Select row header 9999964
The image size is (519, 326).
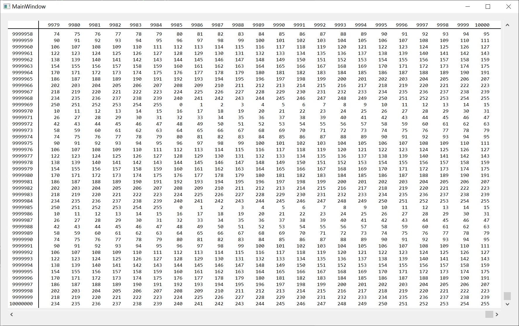23,73
